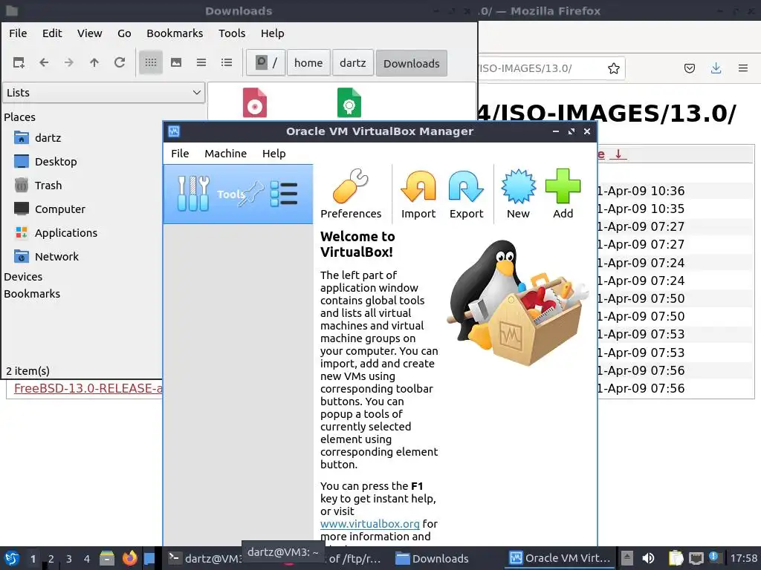
Task: Open file manager View menu
Action: pyautogui.click(x=89, y=33)
